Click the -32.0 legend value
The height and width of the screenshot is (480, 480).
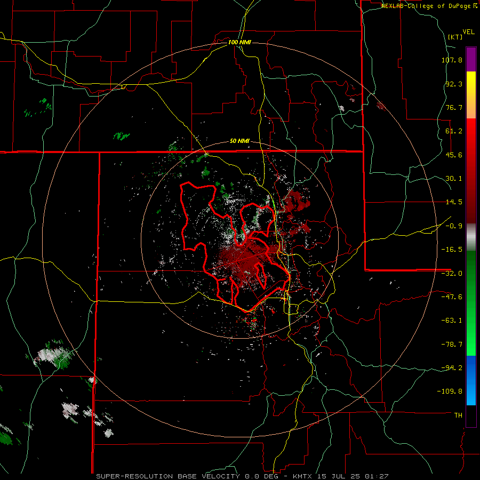coord(452,274)
